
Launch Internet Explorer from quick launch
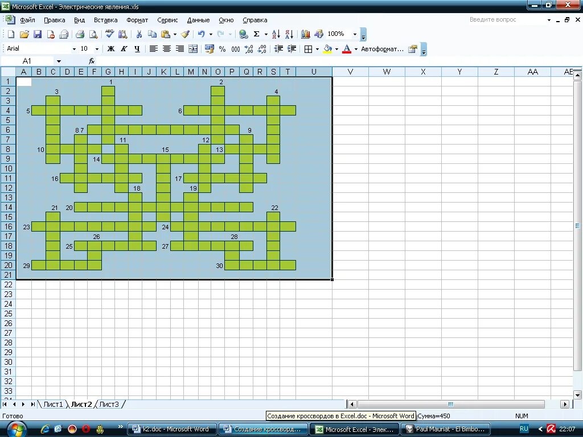coord(45,429)
